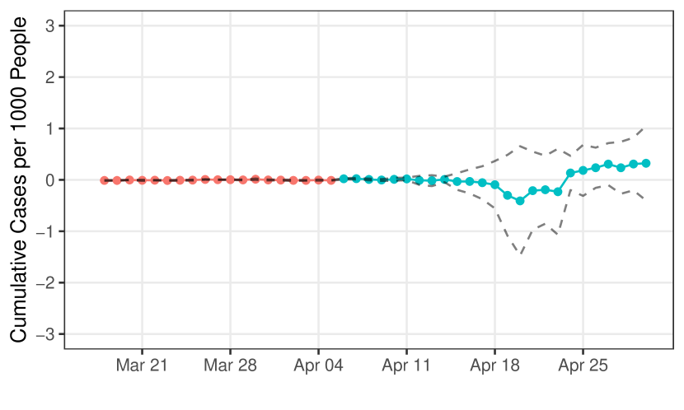Select the y-axis tick label "−3"
Image resolution: width=684 pixels, height=410 pixels.
[x=47, y=334]
